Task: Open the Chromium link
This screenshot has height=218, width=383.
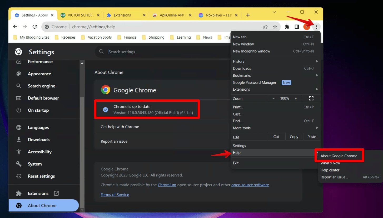Action: [x=167, y=185]
